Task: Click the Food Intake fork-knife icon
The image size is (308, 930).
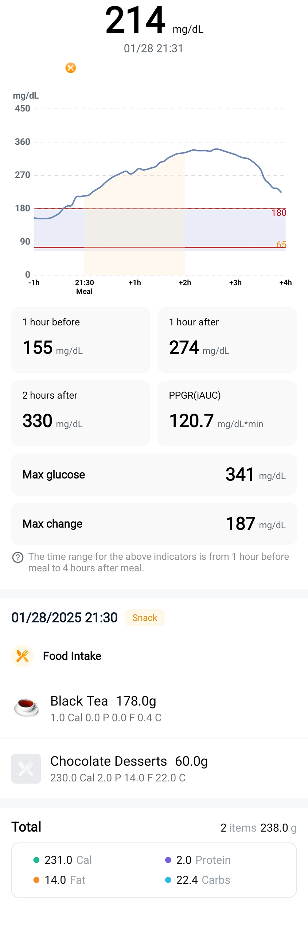Action: click(x=23, y=656)
